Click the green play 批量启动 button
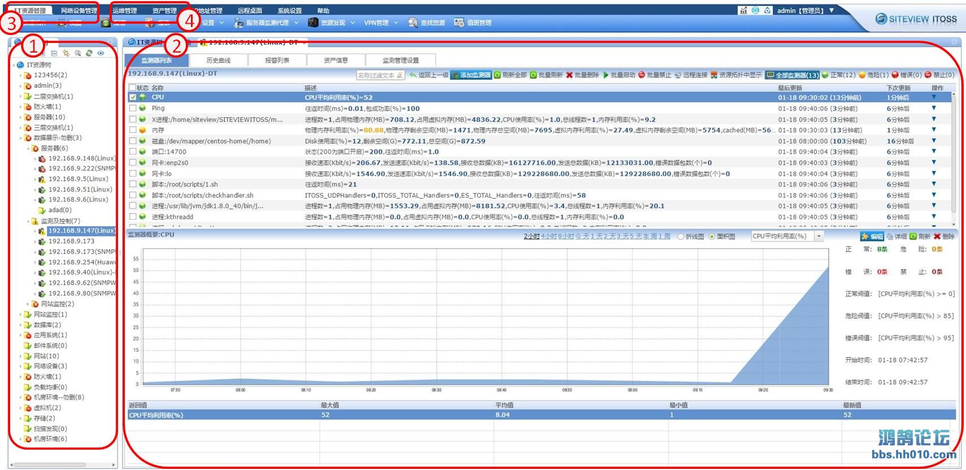This screenshot has height=470, width=966. (x=619, y=75)
